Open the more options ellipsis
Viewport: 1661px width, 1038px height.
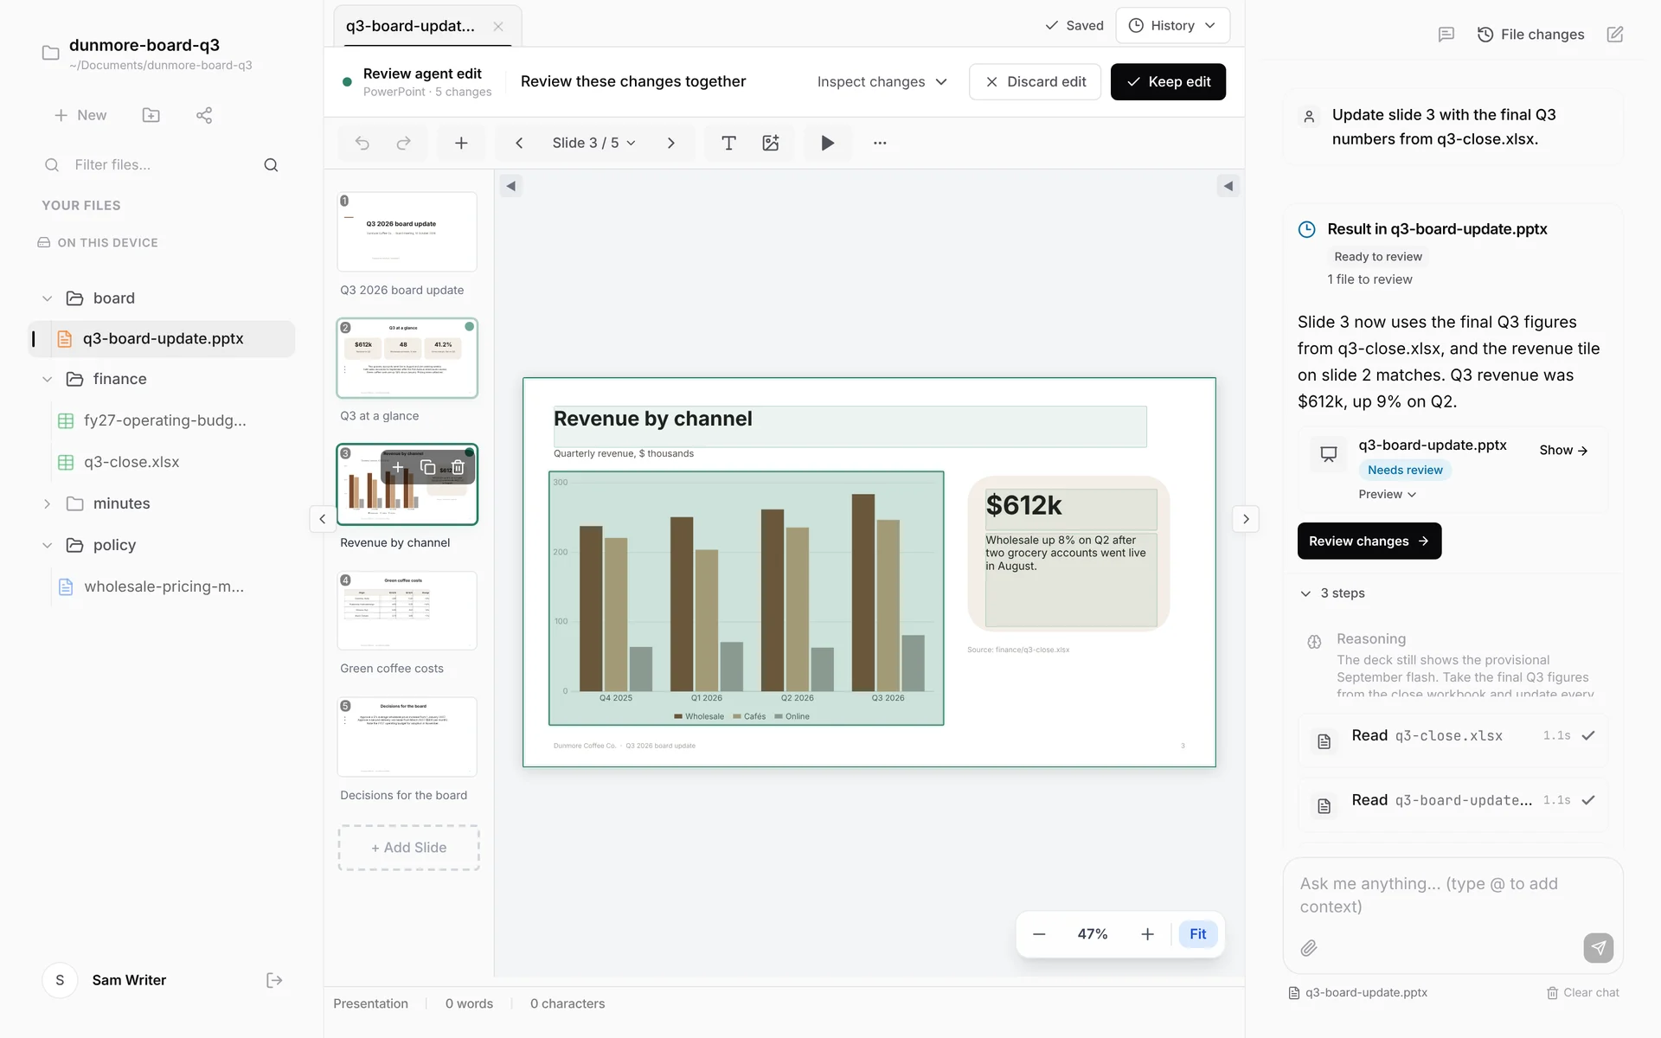880,143
